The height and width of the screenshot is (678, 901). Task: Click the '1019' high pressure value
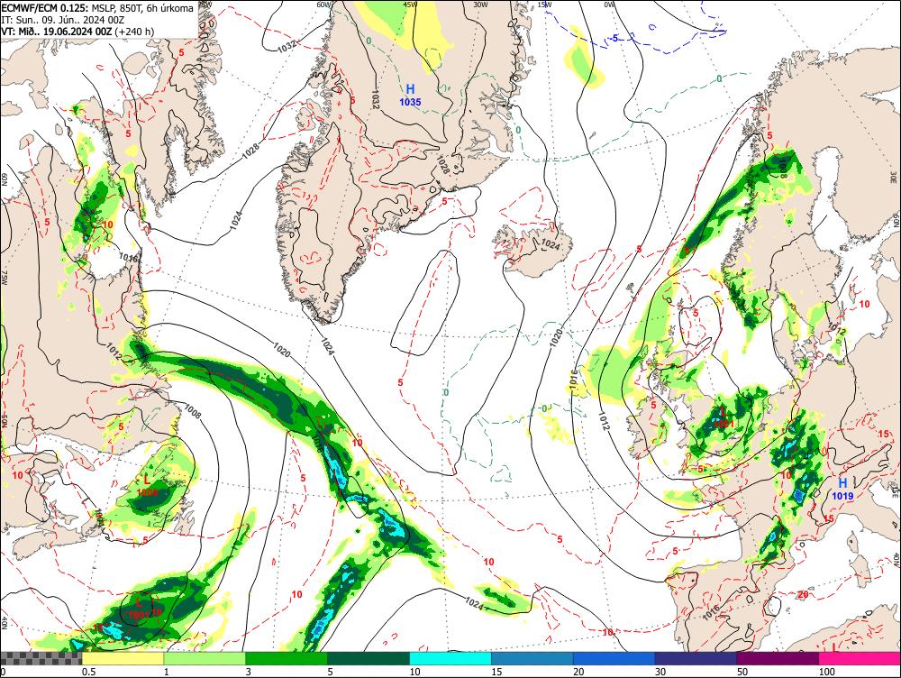click(x=842, y=496)
